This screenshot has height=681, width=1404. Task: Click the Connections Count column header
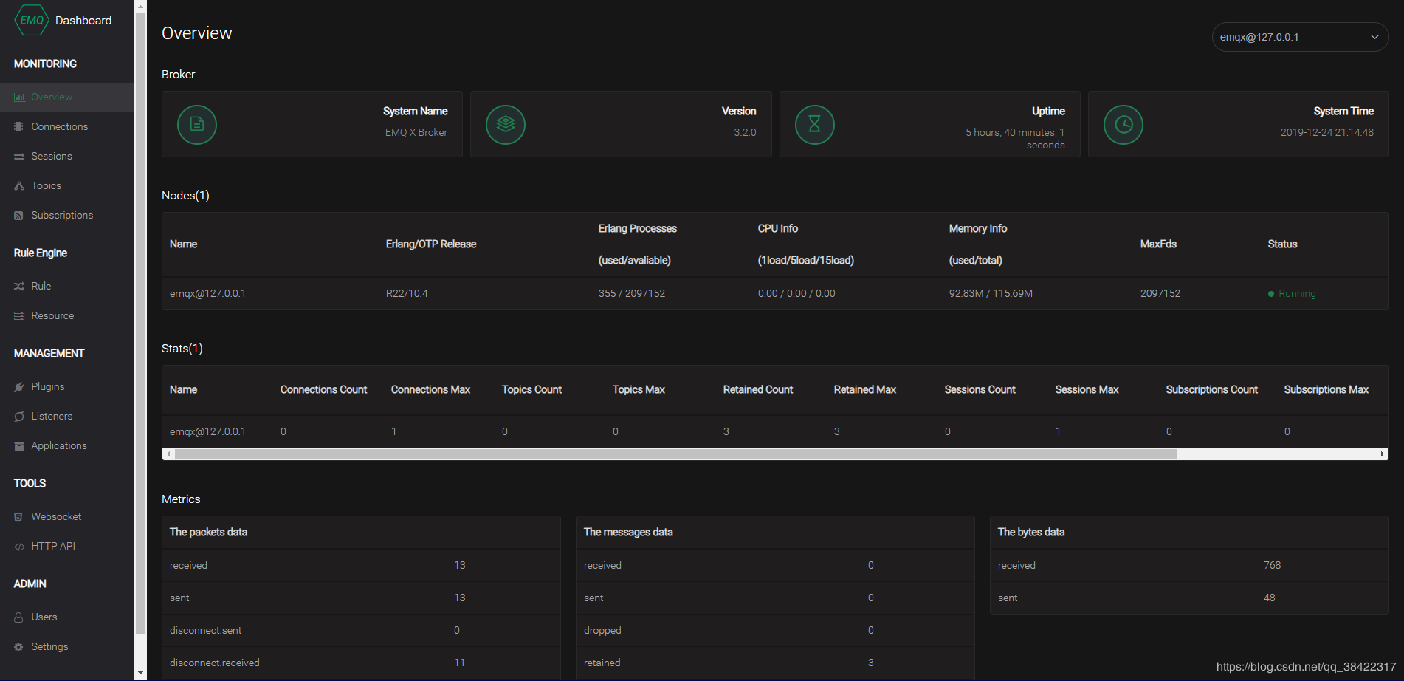[323, 390]
